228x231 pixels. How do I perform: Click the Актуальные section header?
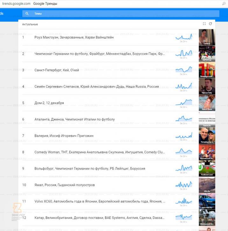[x=30, y=24]
